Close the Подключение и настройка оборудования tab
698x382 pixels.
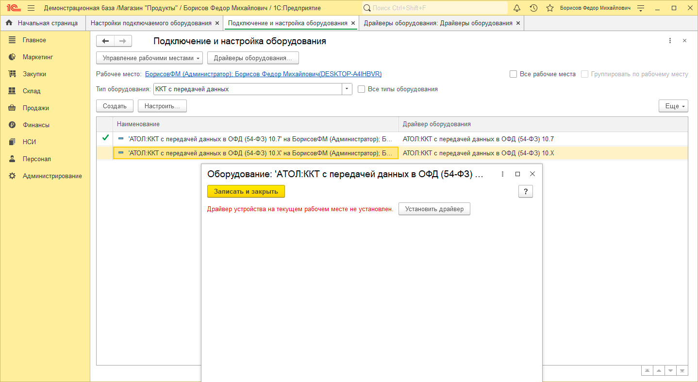(353, 23)
